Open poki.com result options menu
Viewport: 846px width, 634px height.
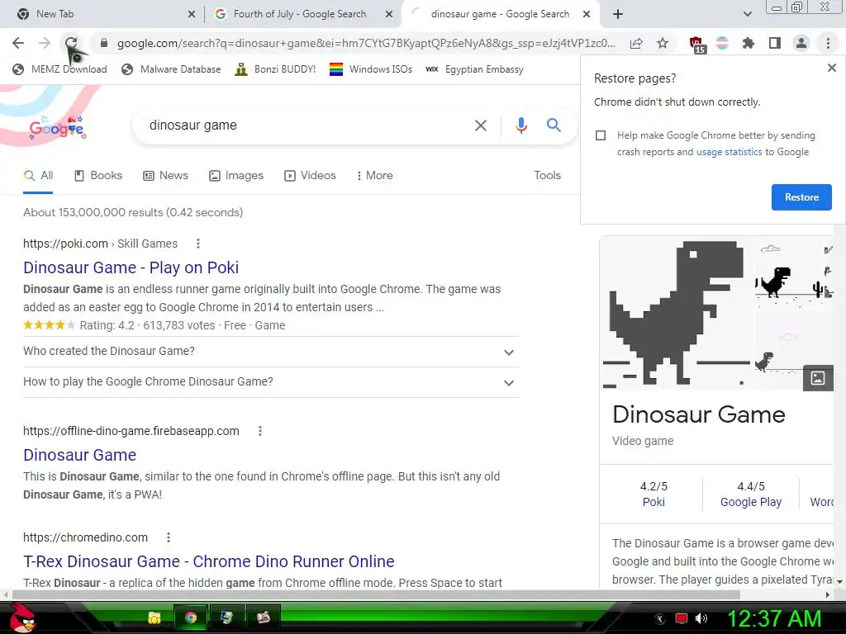pyautogui.click(x=198, y=244)
